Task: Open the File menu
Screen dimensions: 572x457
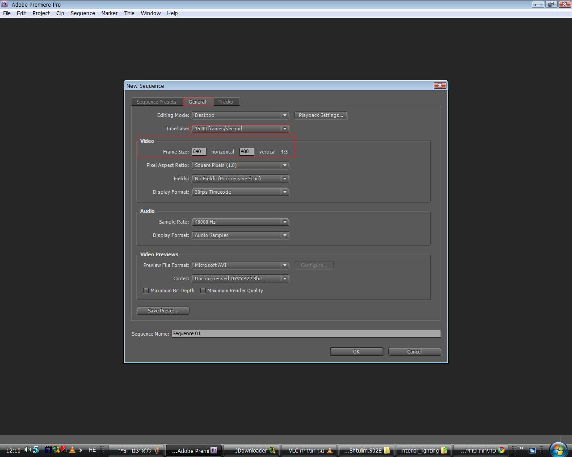Action: click(x=7, y=13)
